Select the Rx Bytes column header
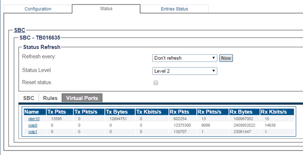Screen dimensions: 303x155 tap(241, 112)
